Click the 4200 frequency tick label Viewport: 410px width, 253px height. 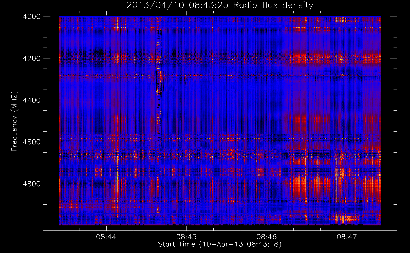coord(32,58)
